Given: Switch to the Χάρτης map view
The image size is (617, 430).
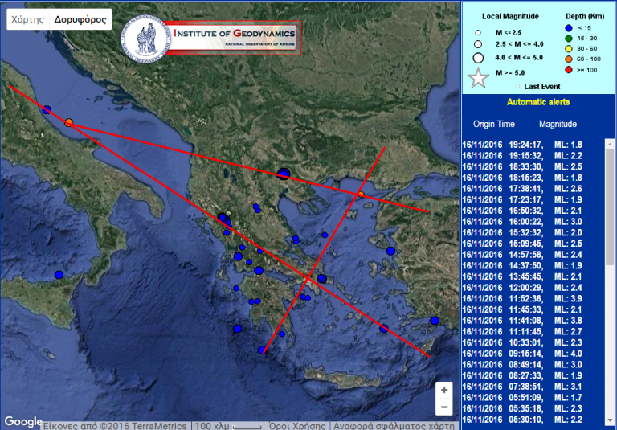Looking at the screenshot, I should coord(27,19).
